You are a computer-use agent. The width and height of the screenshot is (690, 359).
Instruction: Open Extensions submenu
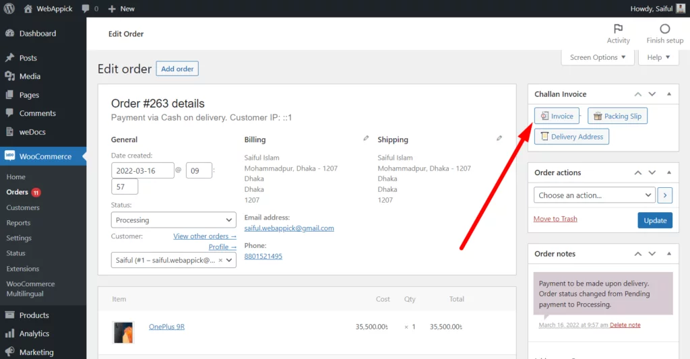pos(23,268)
